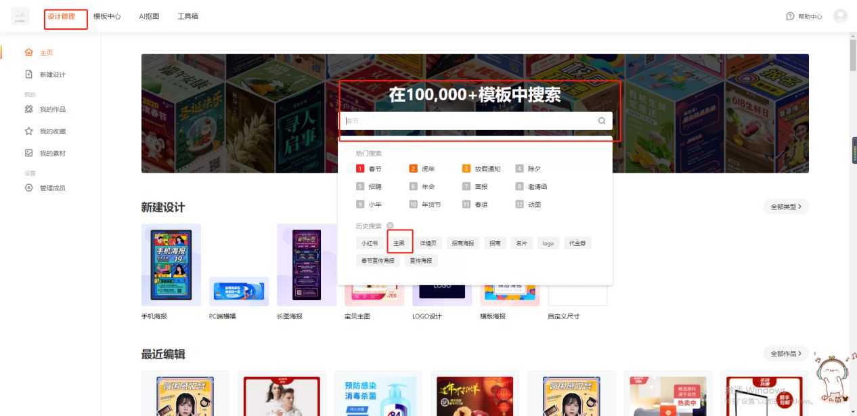Click the hot search tag 春节

pos(376,168)
